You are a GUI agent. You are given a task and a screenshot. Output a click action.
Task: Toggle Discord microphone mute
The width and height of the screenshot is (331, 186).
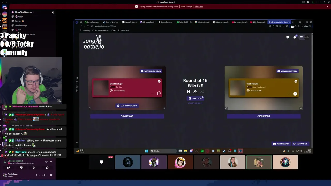(36, 175)
